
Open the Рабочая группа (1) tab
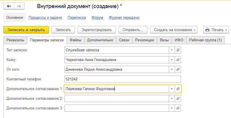click(x=205, y=40)
